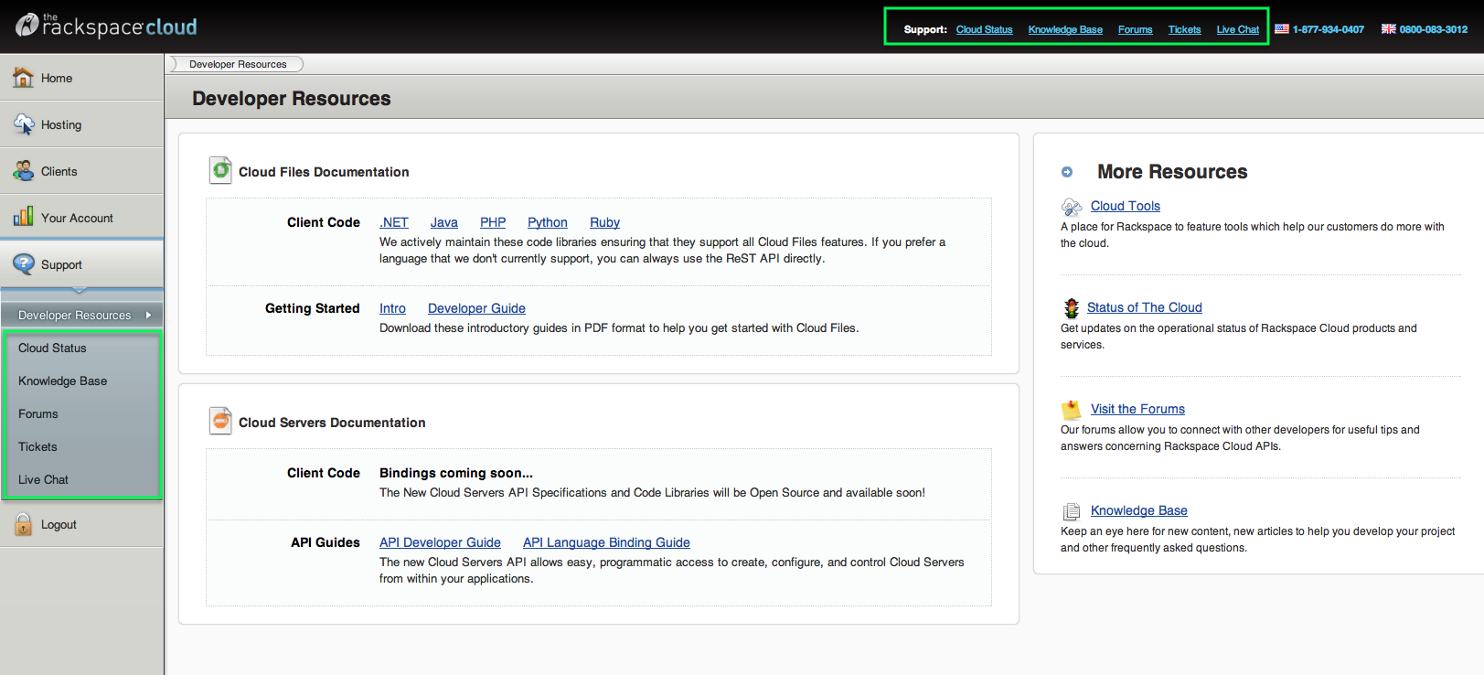Open the API Developer Guide link

pyautogui.click(x=440, y=542)
